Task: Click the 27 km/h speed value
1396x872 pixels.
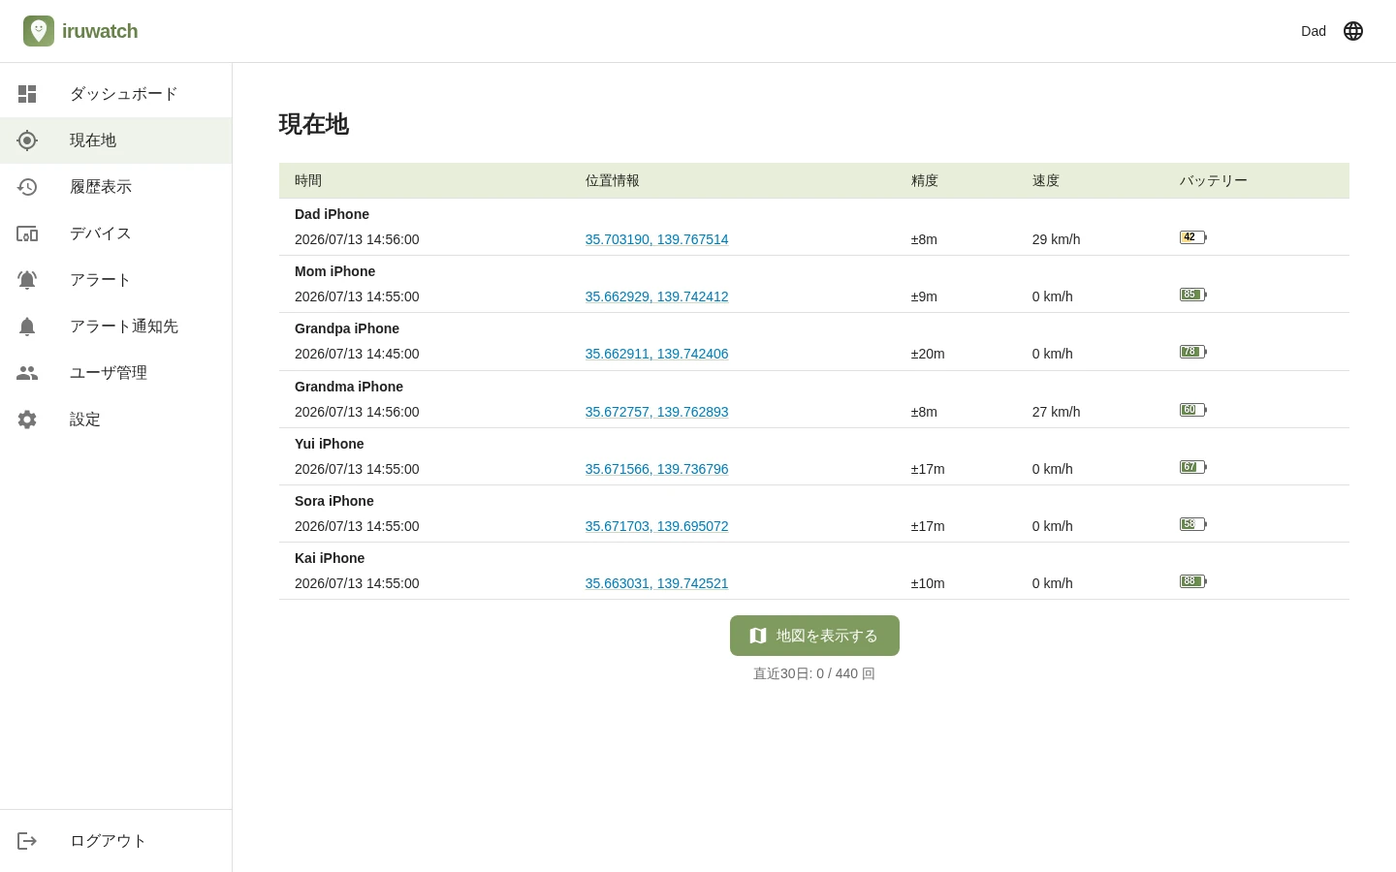Action: point(1057,412)
